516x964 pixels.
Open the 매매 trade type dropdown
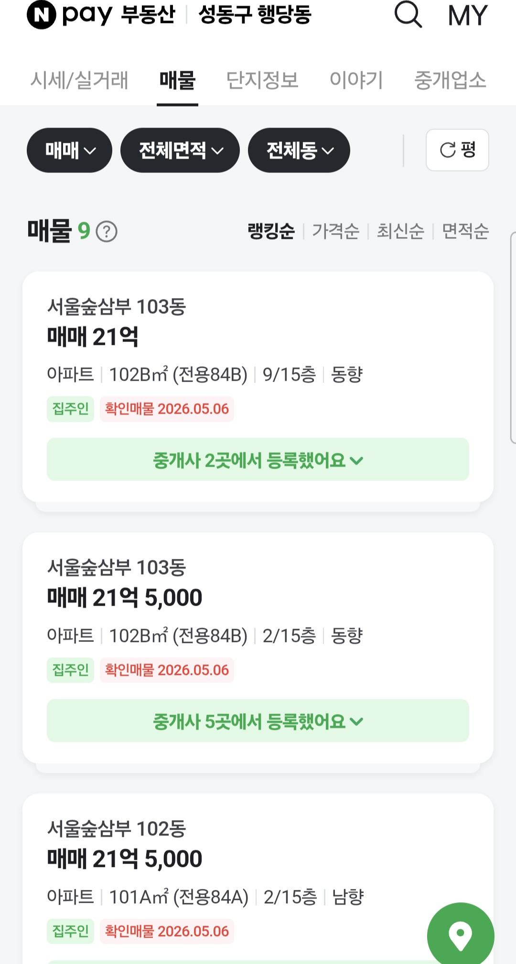(69, 150)
